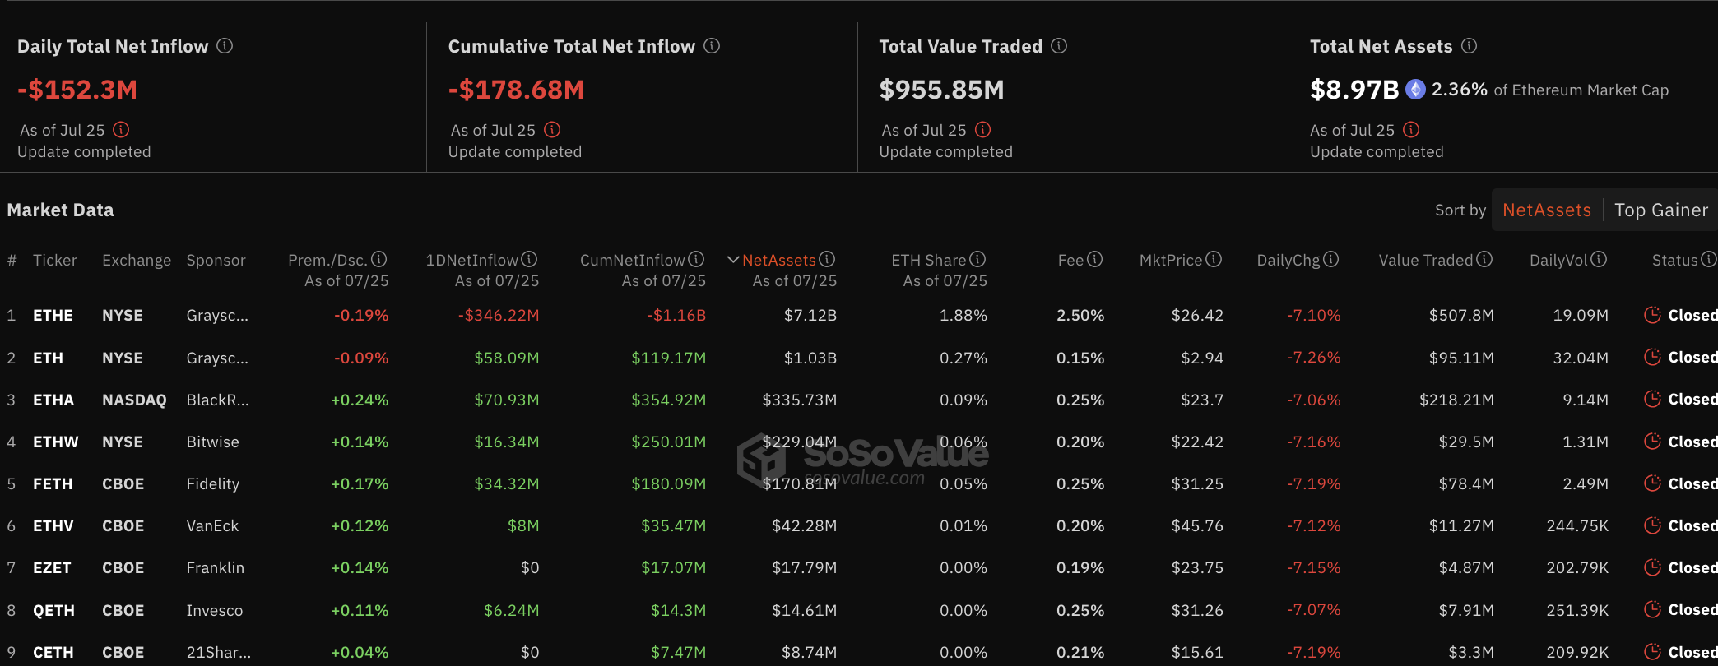Click info icon on DailyChg column header
Screen dimensions: 1718x666
[x=1331, y=259]
